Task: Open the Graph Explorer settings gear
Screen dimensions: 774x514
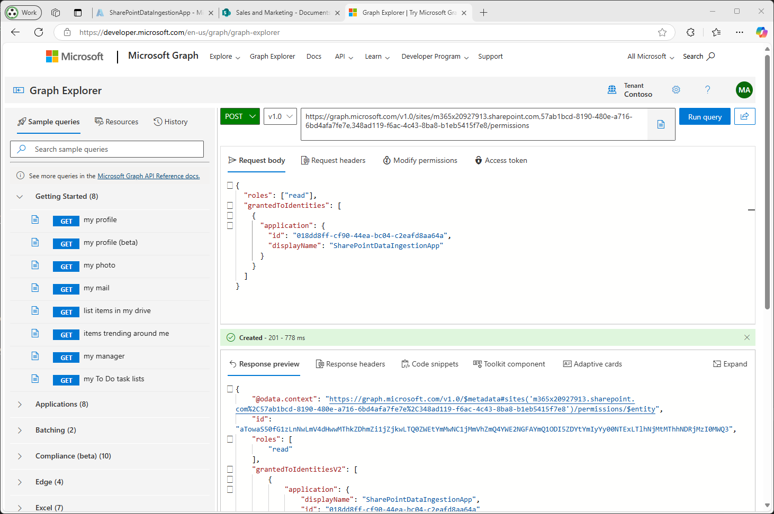Action: pyautogui.click(x=676, y=90)
